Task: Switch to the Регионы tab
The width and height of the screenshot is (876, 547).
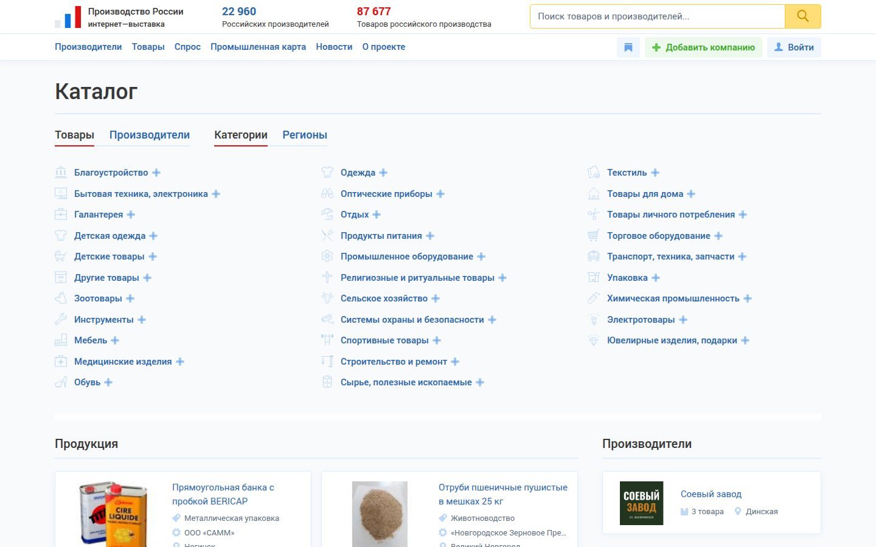Action: (305, 135)
